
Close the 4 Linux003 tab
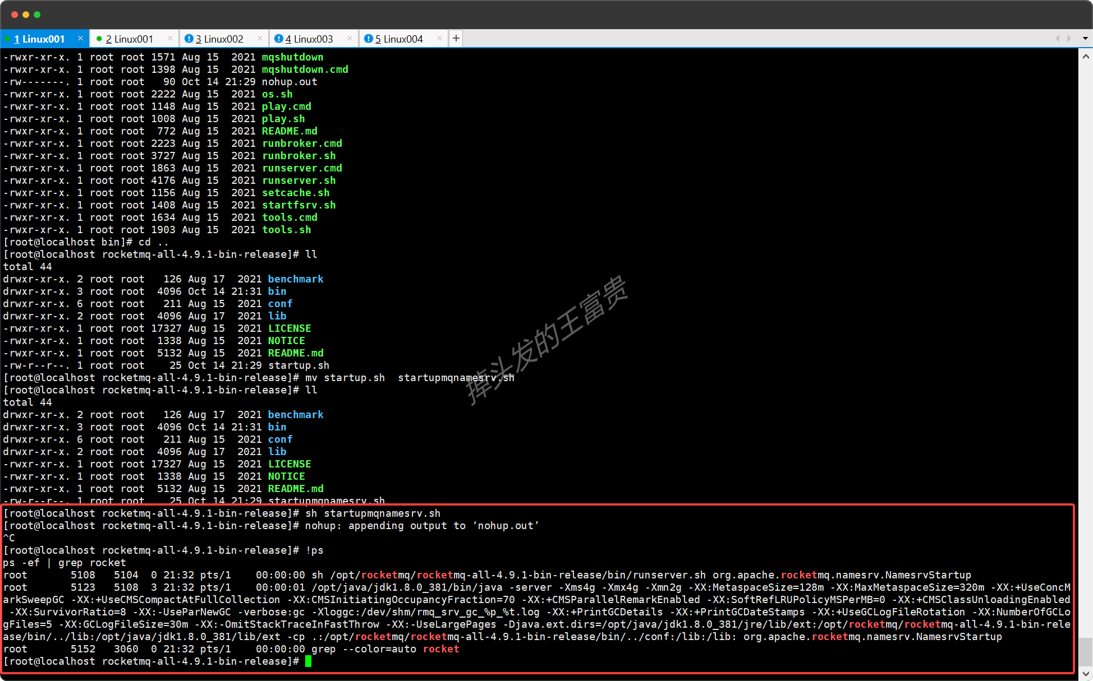[350, 38]
